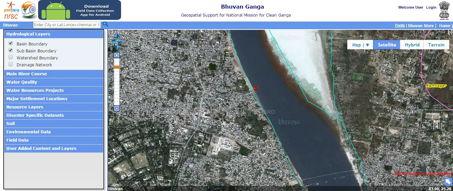Expand Major Settlement Locations section

pos(54,99)
